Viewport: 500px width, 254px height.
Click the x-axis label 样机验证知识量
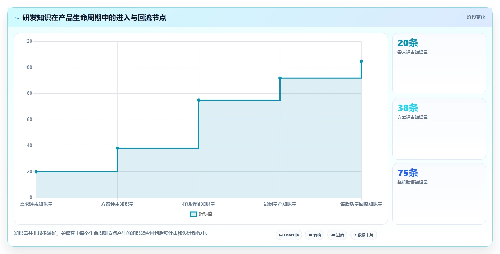199,204
